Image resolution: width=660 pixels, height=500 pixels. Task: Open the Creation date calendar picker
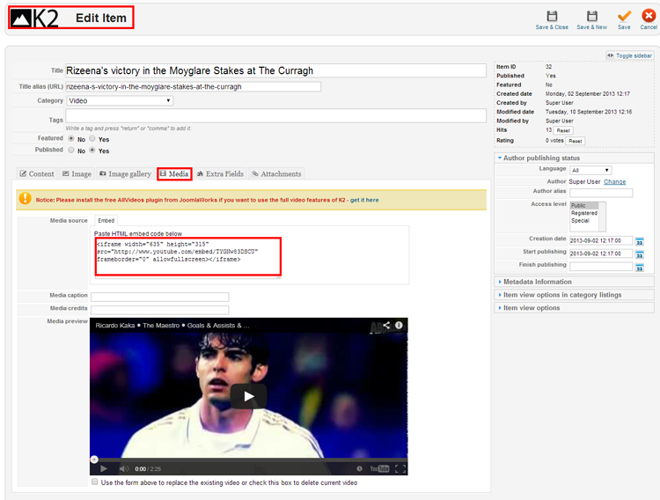coord(640,242)
